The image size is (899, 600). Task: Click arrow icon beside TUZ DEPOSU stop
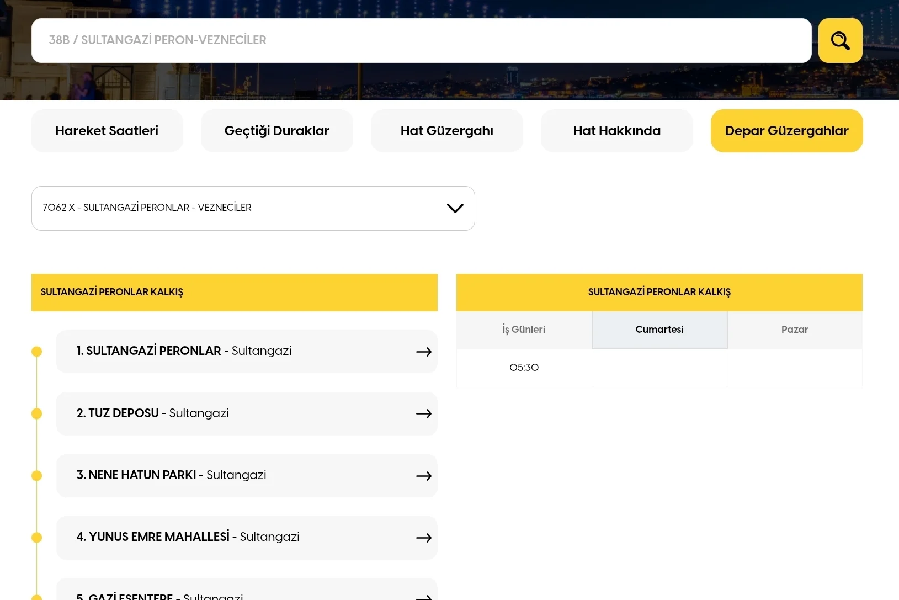(x=423, y=414)
